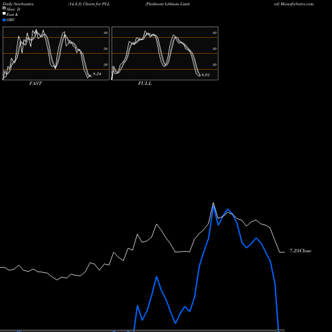The image size is (332, 332).
Task: Click the FULL stochastic chart panel
Action: (165, 53)
